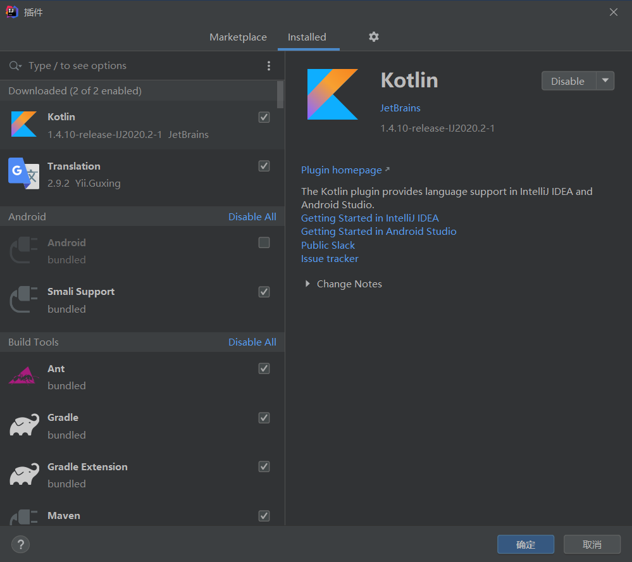
Task: Select the Translation plugin row name
Action: coord(74,166)
